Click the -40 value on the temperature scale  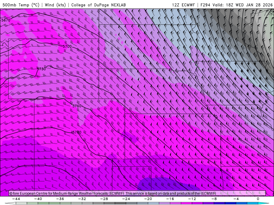38,199
